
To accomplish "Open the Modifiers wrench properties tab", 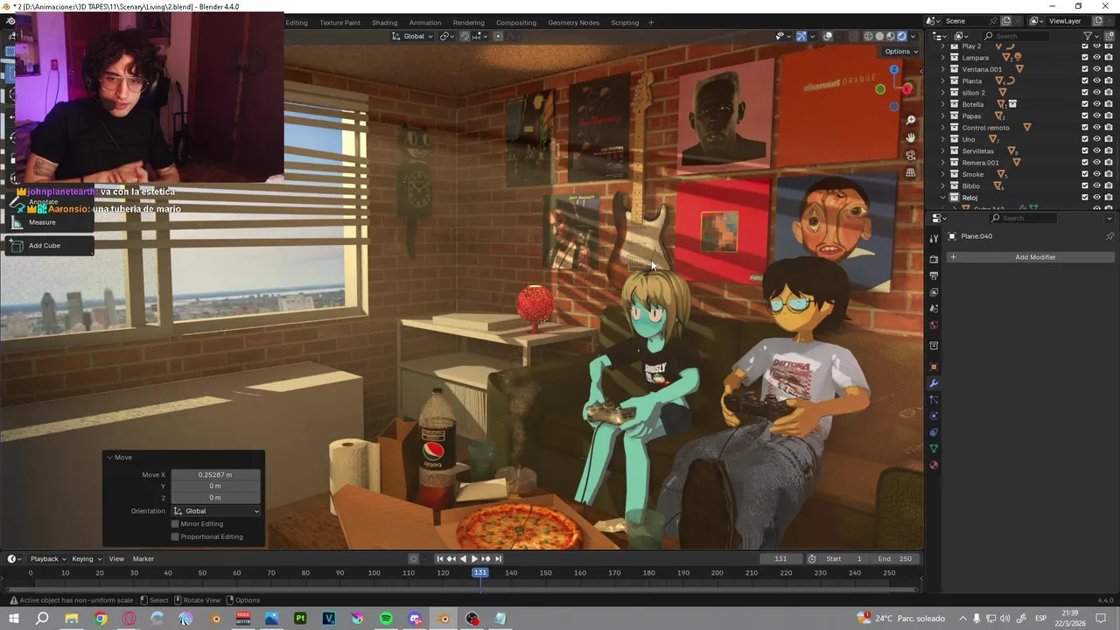I will point(934,383).
